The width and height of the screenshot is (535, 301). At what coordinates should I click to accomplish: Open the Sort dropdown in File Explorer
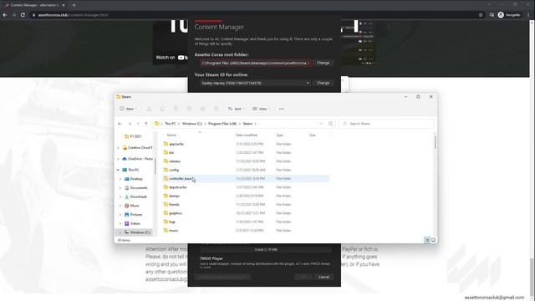tap(236, 109)
